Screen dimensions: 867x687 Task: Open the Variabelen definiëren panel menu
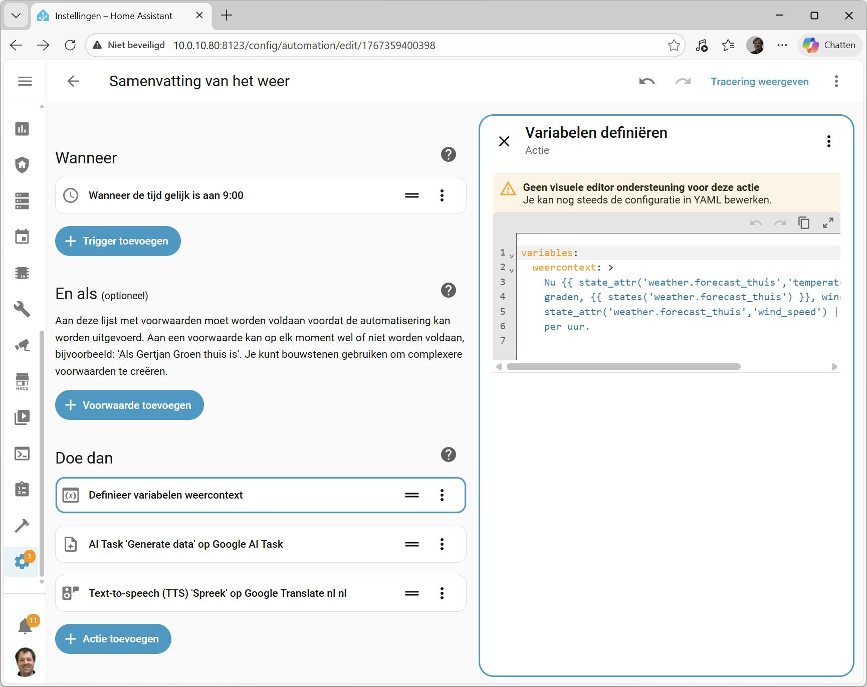tap(828, 142)
